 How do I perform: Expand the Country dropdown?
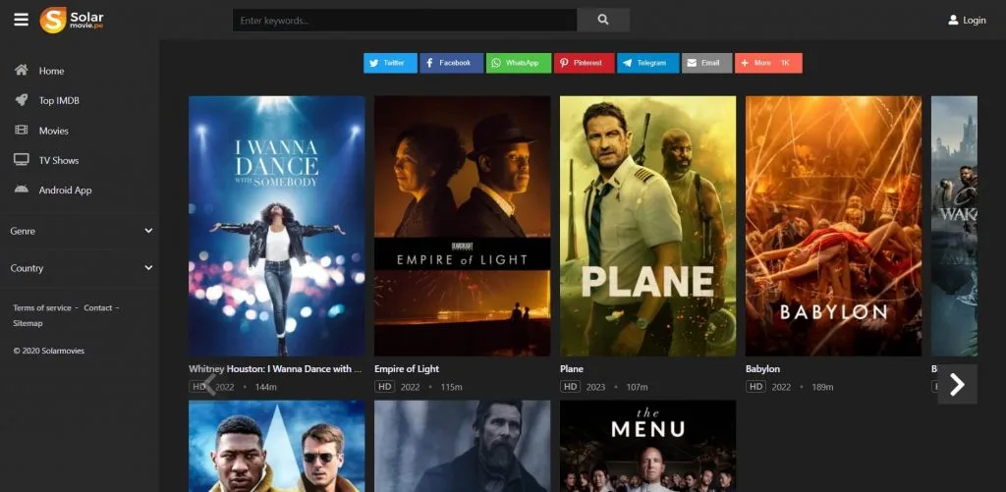[x=80, y=268]
